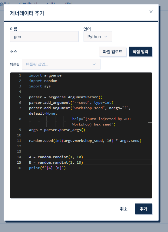Click line number 11 in the editor gutter
Image resolution: width=168 pixels, height=232 pixels.
tap(19, 141)
